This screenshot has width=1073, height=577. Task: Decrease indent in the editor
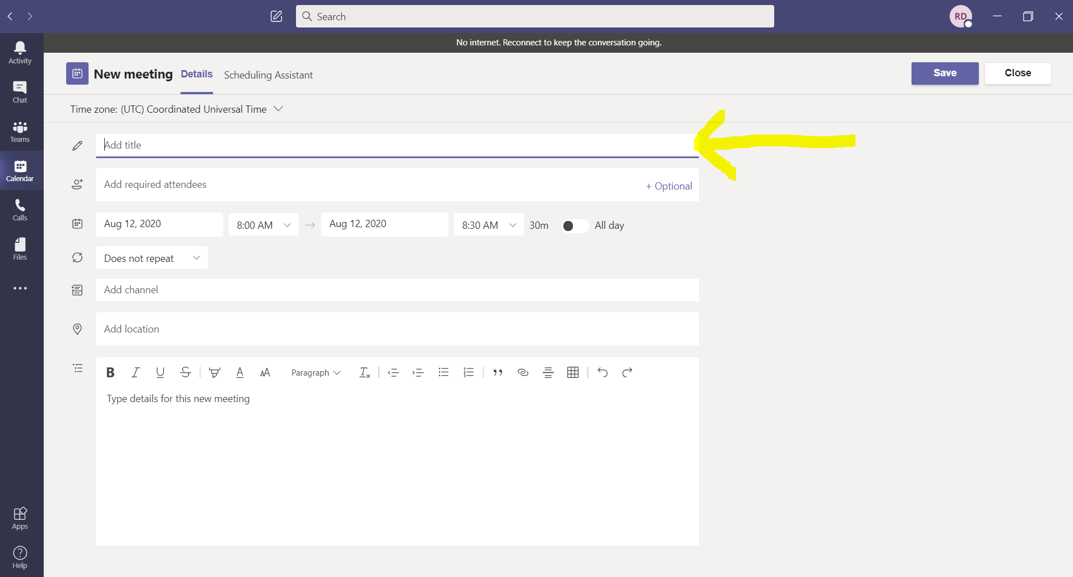393,372
